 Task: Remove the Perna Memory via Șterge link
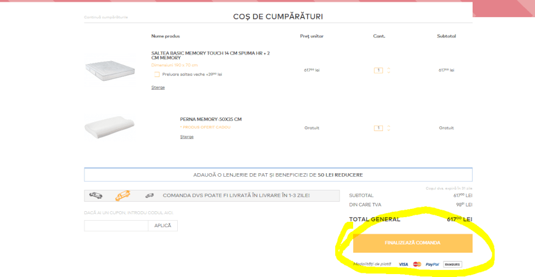187,136
